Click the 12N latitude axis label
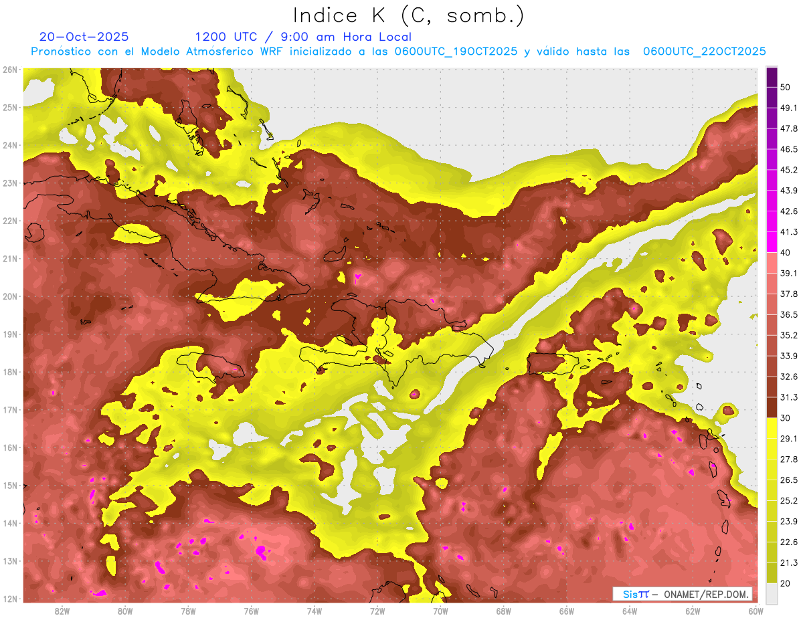Image resolution: width=803 pixels, height=620 pixels. click(10, 599)
